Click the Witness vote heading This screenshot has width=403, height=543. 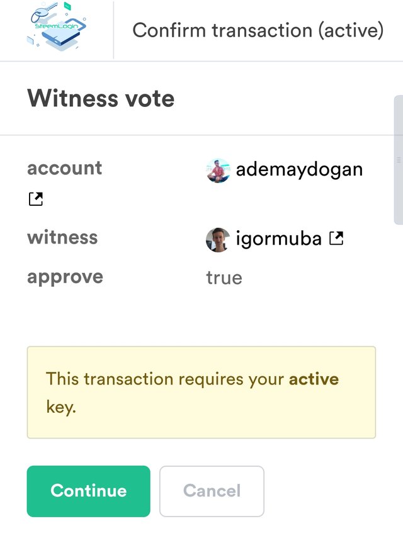coord(101,98)
